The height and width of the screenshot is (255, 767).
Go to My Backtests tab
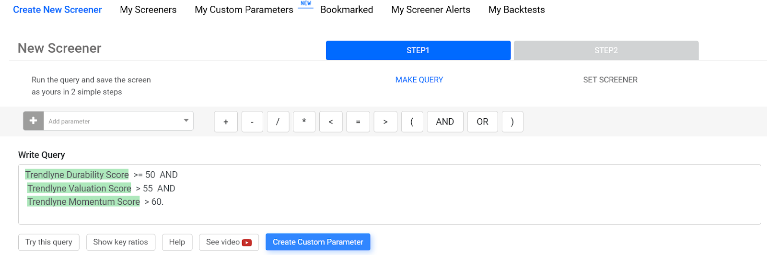click(x=517, y=10)
